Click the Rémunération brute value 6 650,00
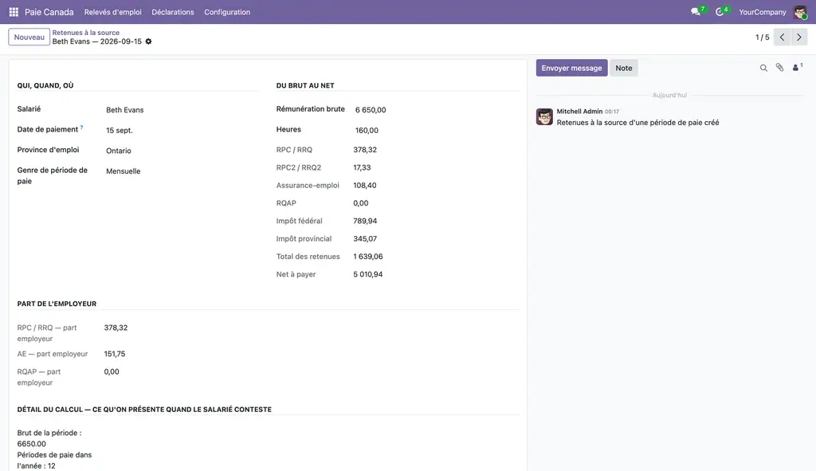 click(371, 110)
